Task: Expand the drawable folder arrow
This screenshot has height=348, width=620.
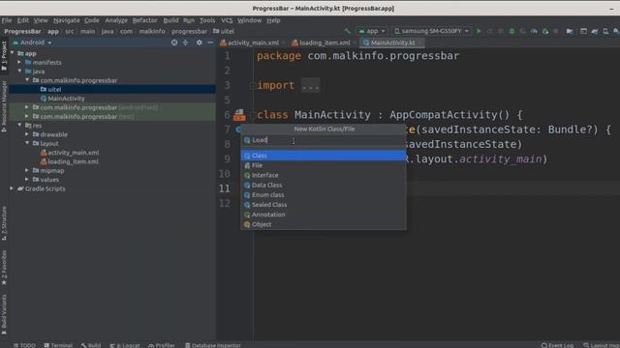Action: (x=27, y=134)
